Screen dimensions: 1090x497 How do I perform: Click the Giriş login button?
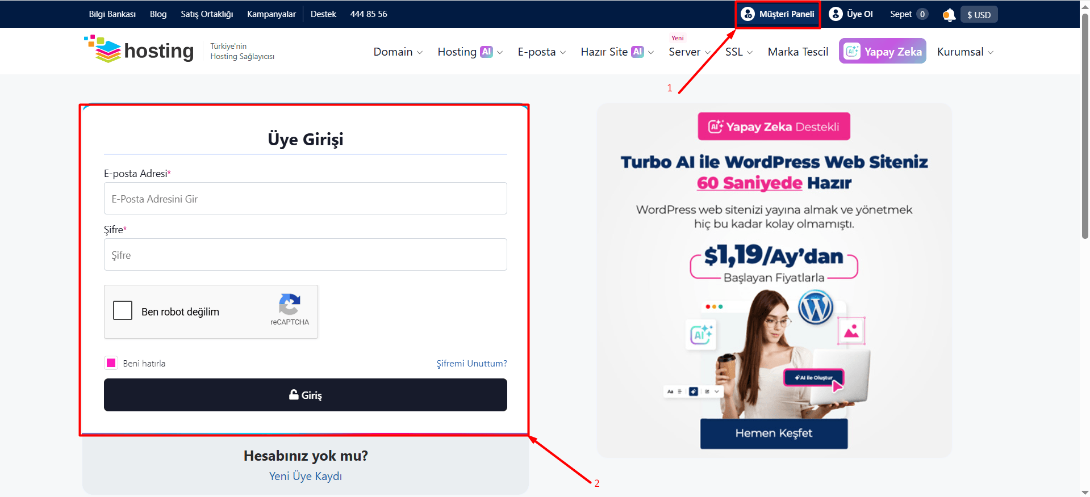pos(306,395)
